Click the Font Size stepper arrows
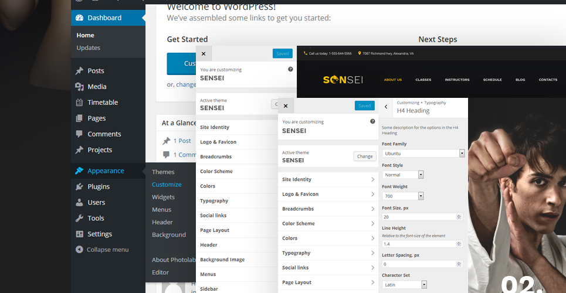 click(459, 217)
